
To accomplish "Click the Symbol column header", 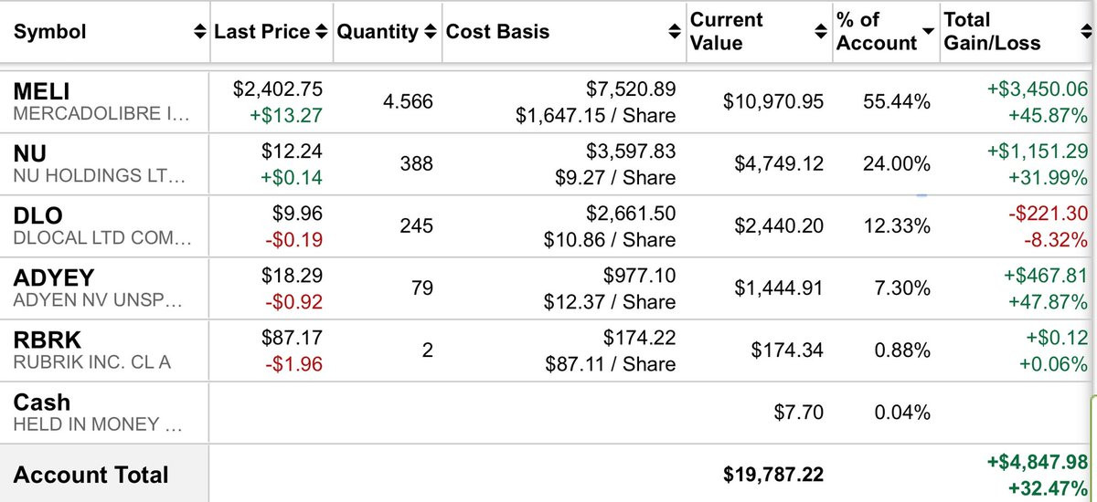I will pos(49,32).
